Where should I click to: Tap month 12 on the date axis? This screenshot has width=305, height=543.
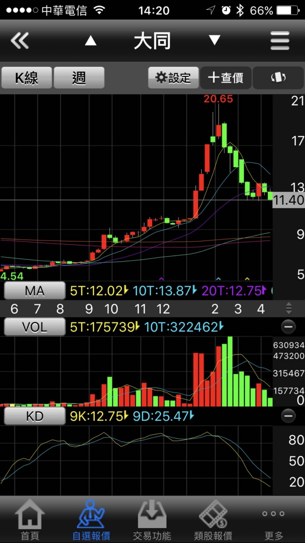point(163,309)
